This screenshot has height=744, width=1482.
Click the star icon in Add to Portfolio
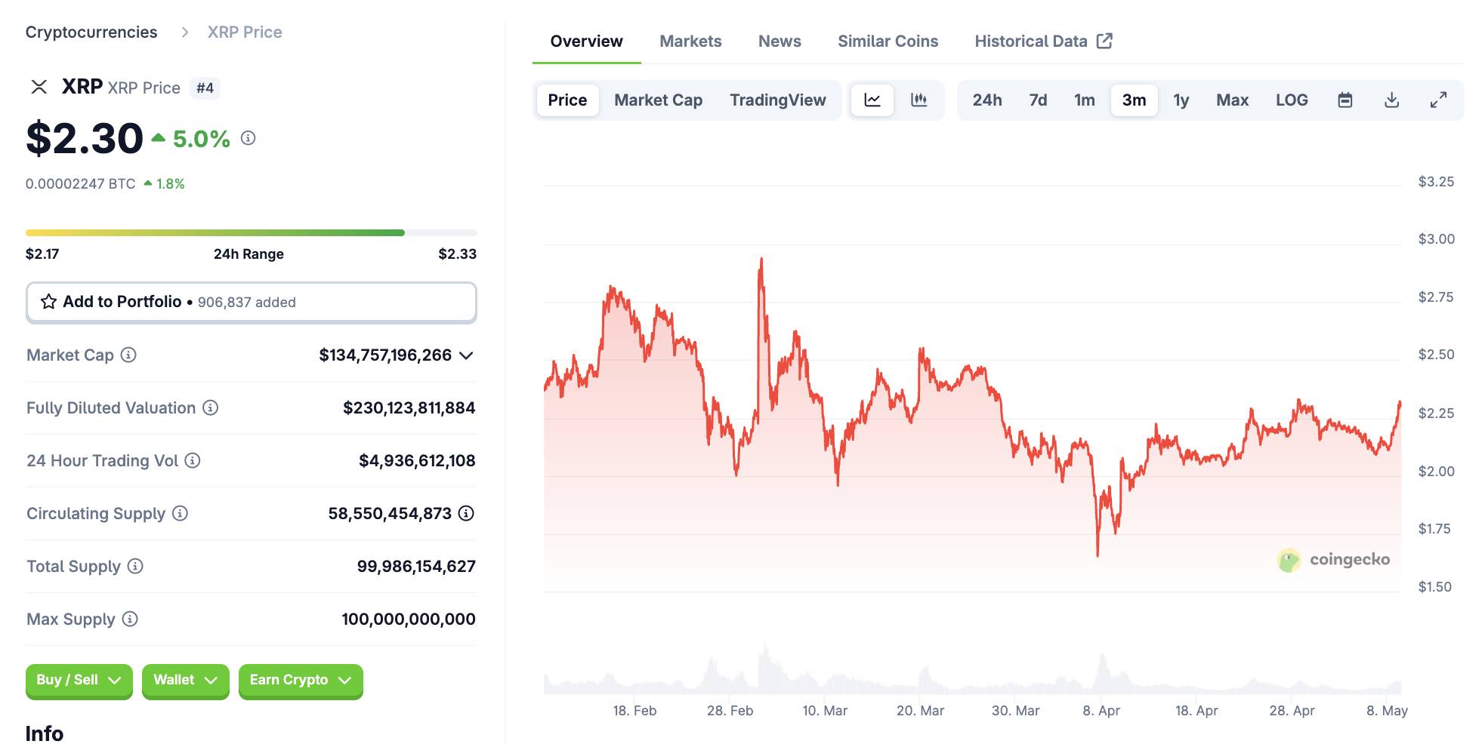click(x=49, y=302)
